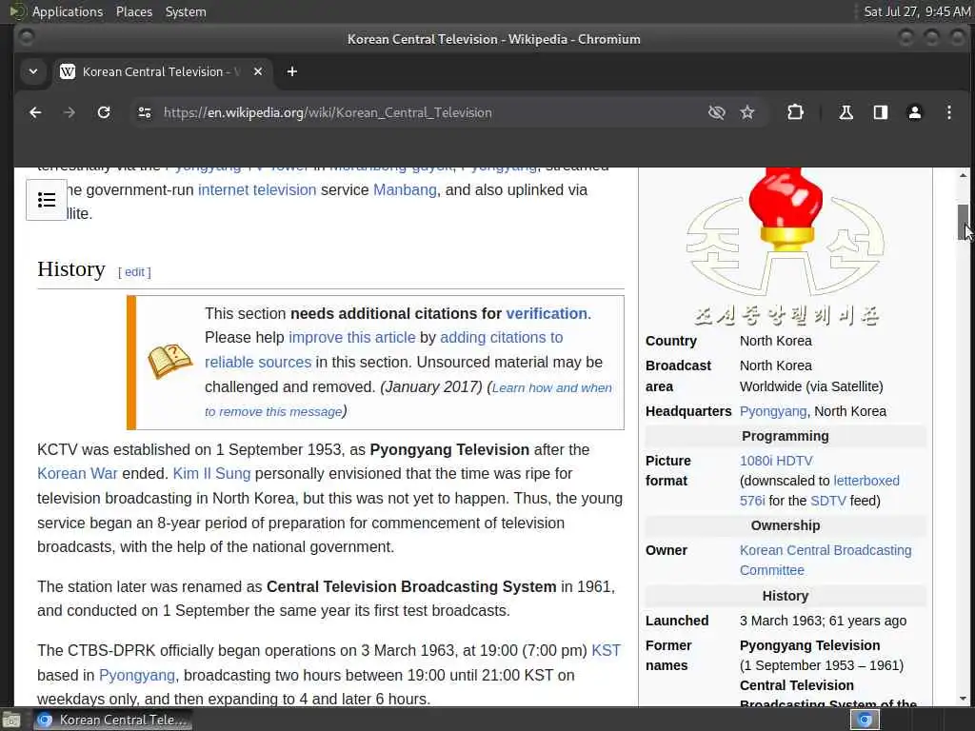The image size is (975, 731).
Task: Click the page vertical scrollbar thumb
Action: [x=963, y=222]
